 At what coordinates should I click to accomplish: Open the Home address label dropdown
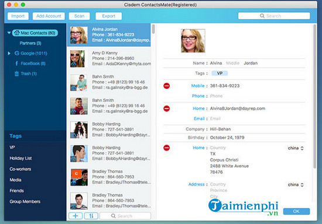pyautogui.click(x=198, y=148)
